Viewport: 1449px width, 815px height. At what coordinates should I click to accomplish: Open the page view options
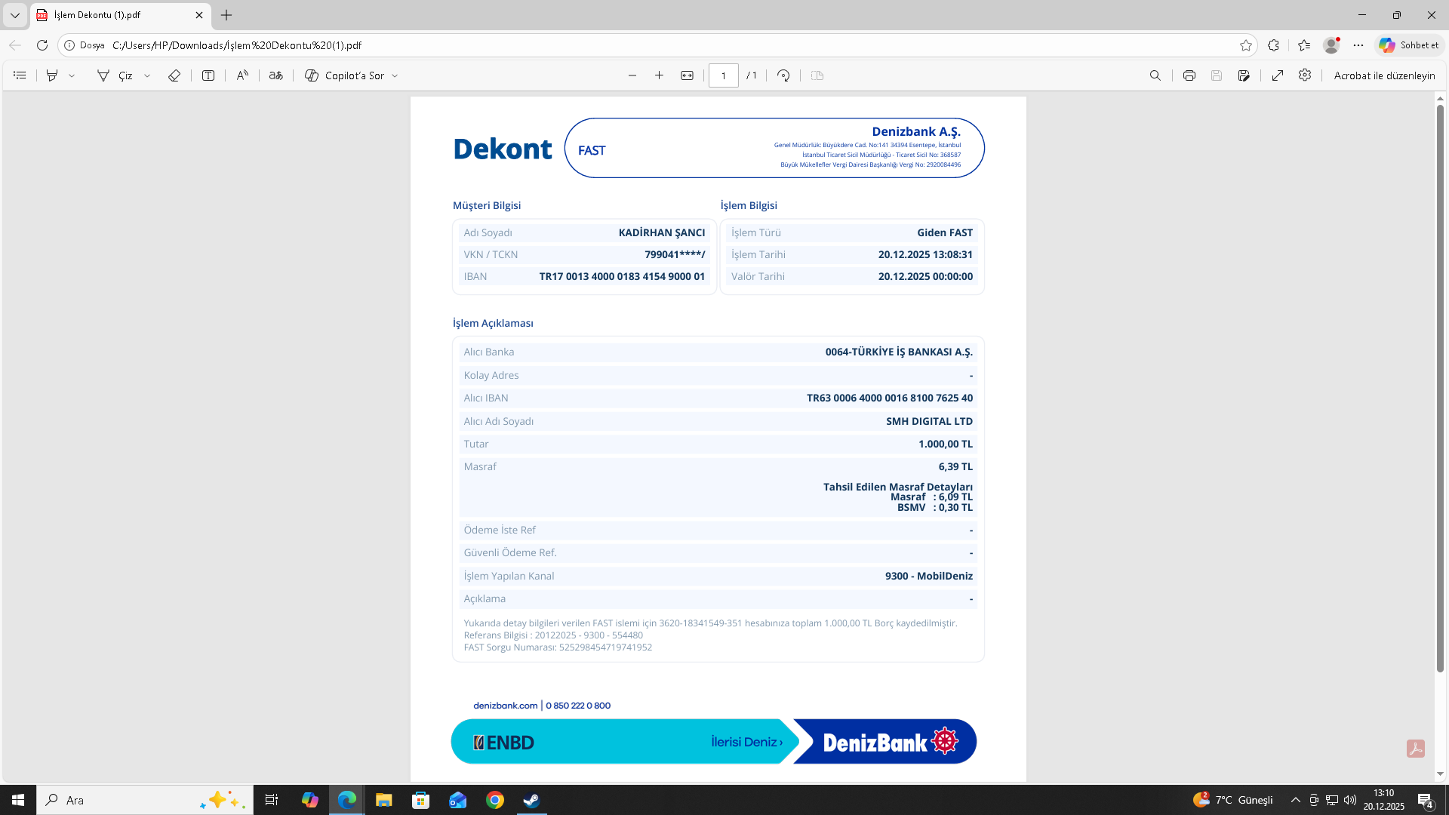click(817, 75)
